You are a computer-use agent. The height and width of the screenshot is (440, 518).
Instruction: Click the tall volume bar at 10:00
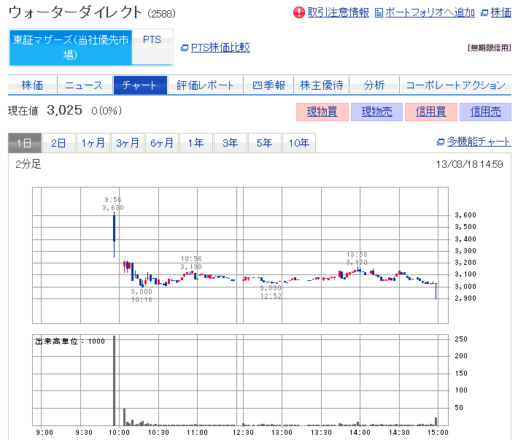click(x=115, y=379)
